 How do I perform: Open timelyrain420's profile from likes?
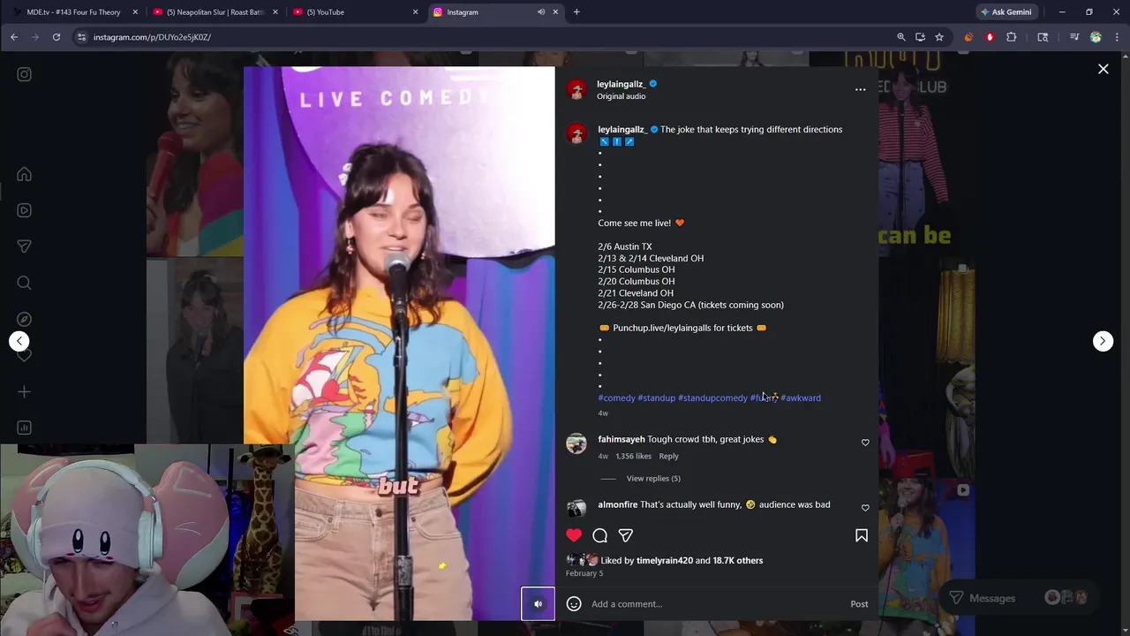[x=664, y=560]
